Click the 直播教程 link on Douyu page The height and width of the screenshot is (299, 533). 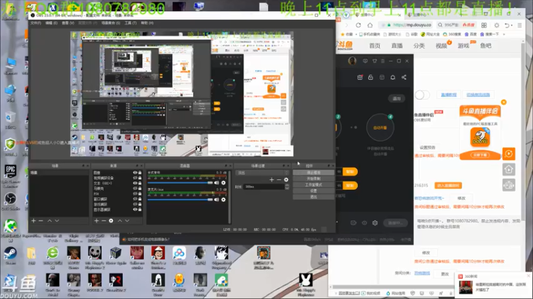pos(448,94)
